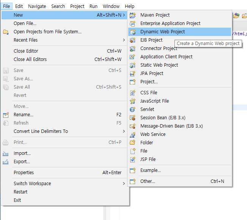Click the Open Projects folder icon
This screenshot has width=247, height=220.
(x=6, y=32)
